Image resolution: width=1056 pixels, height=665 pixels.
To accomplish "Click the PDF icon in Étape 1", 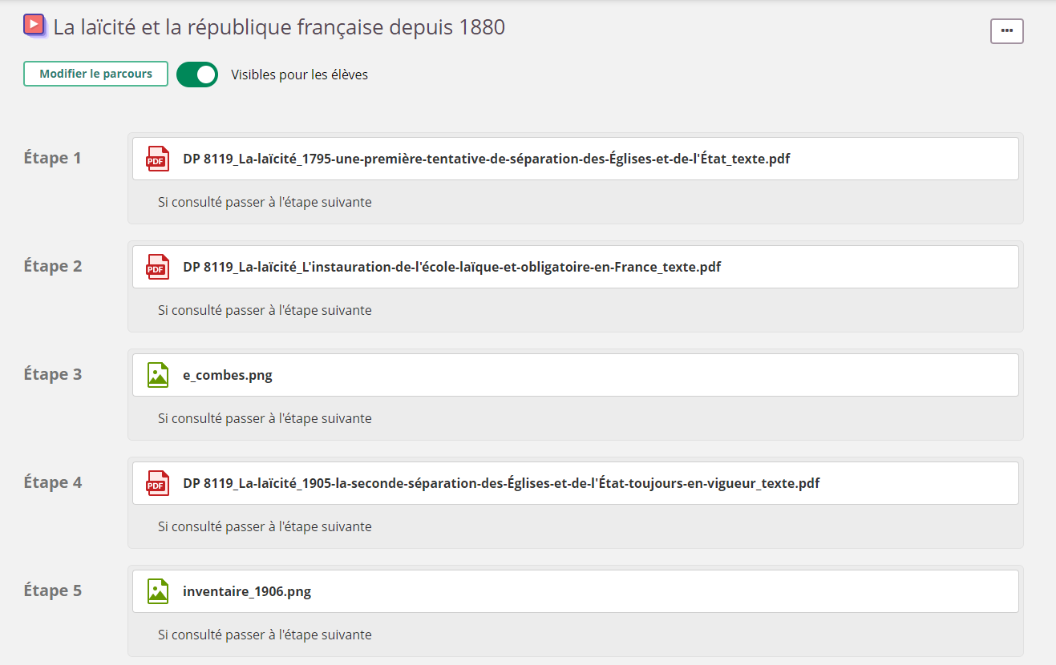I will click(x=157, y=159).
